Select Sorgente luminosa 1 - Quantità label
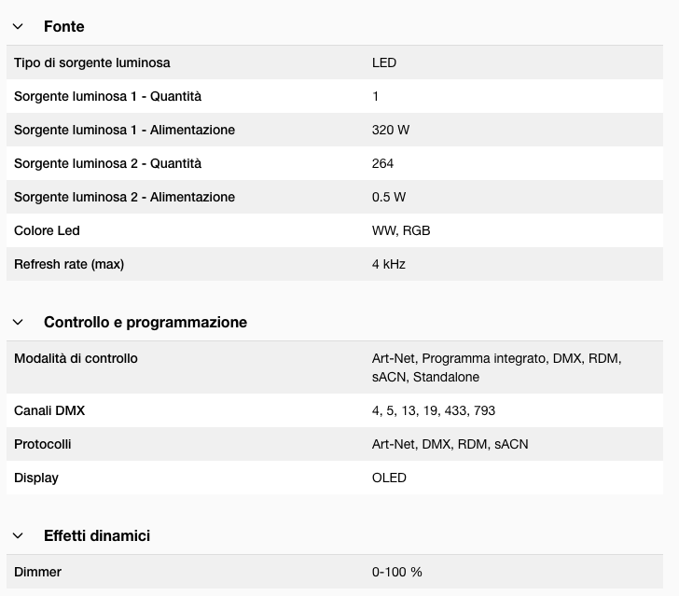 click(x=107, y=97)
